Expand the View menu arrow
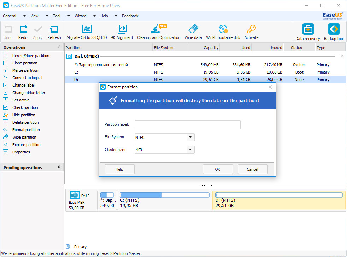This screenshot has width=347, height=257. (47, 16)
